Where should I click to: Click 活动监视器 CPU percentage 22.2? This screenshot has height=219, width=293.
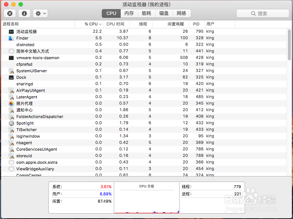[x=97, y=31]
